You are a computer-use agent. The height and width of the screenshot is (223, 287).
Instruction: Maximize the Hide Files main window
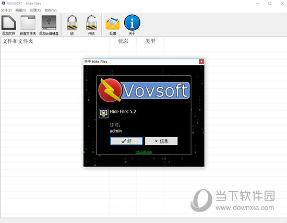pyautogui.click(x=270, y=3)
